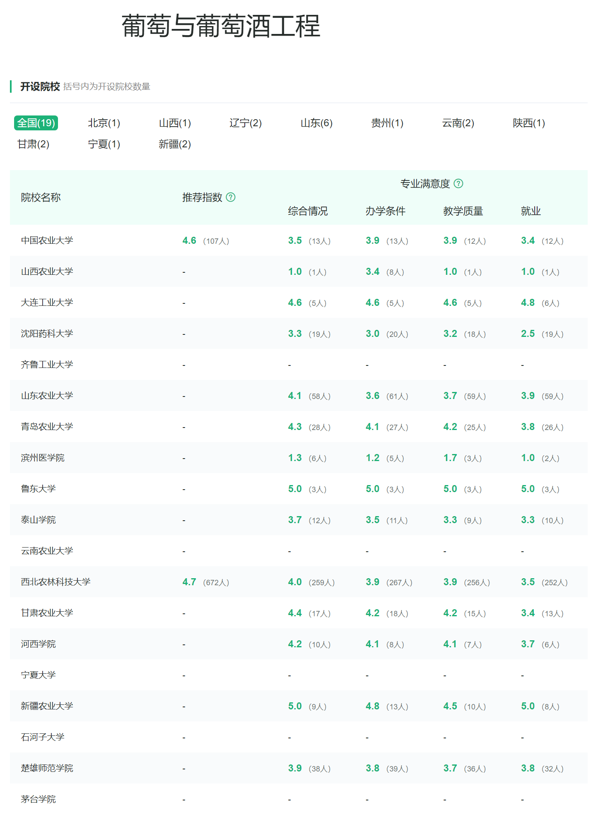The height and width of the screenshot is (817, 603).
Task: Click the help icon beside 专业满意度
Action: pos(458,183)
